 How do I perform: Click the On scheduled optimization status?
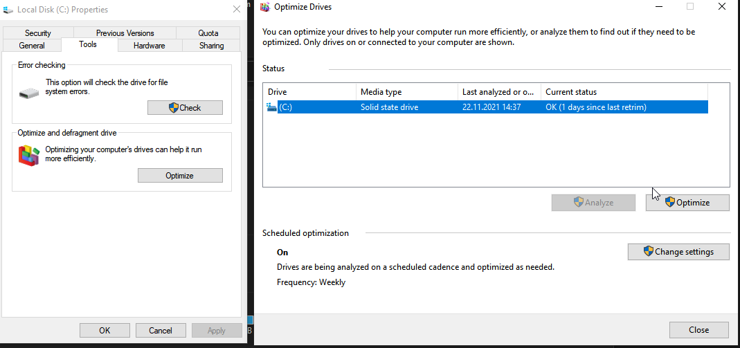(282, 253)
